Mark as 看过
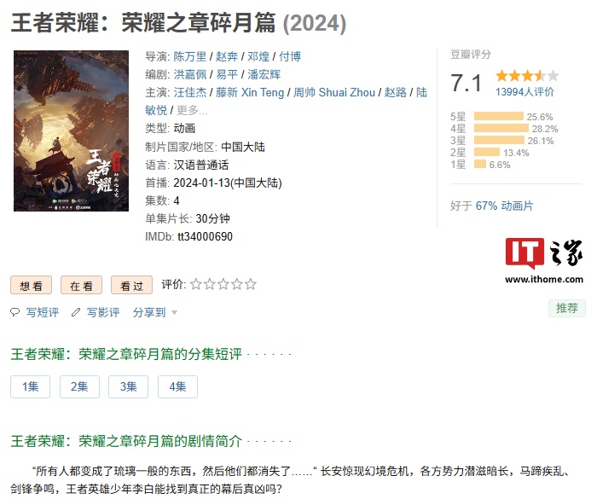Screen dimensions: 591x499 131,285
